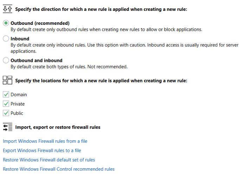Restore Windows Firewall default set of rules

coord(49,160)
